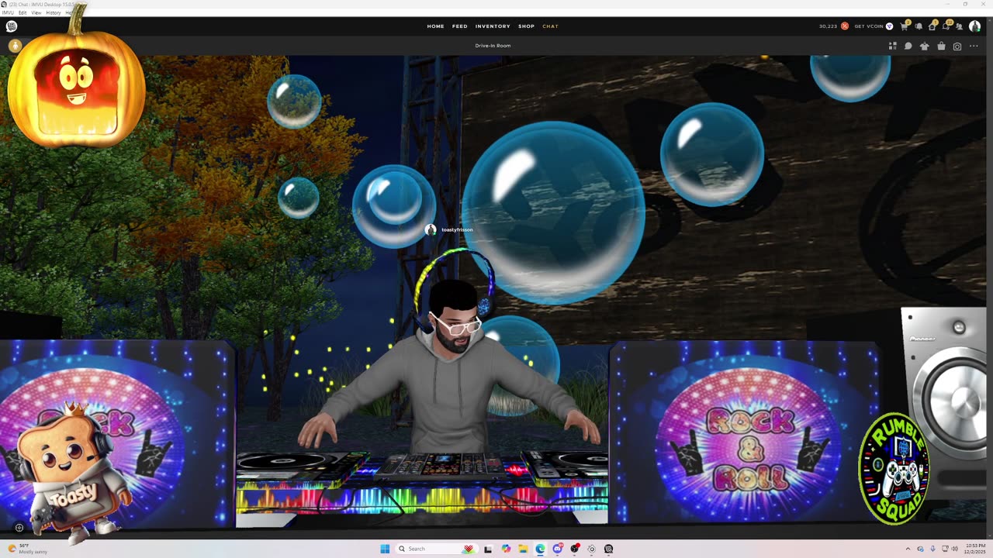Open the shopping cart with 2 items
The image size is (993, 558).
(x=904, y=26)
